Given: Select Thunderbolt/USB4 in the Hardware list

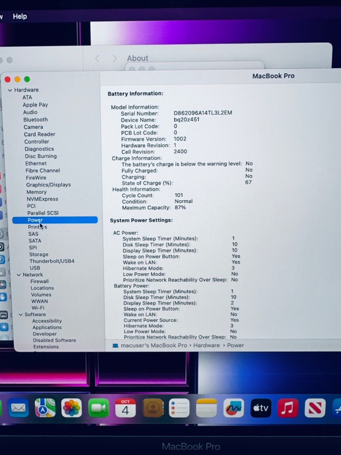Looking at the screenshot, I should pos(52,261).
